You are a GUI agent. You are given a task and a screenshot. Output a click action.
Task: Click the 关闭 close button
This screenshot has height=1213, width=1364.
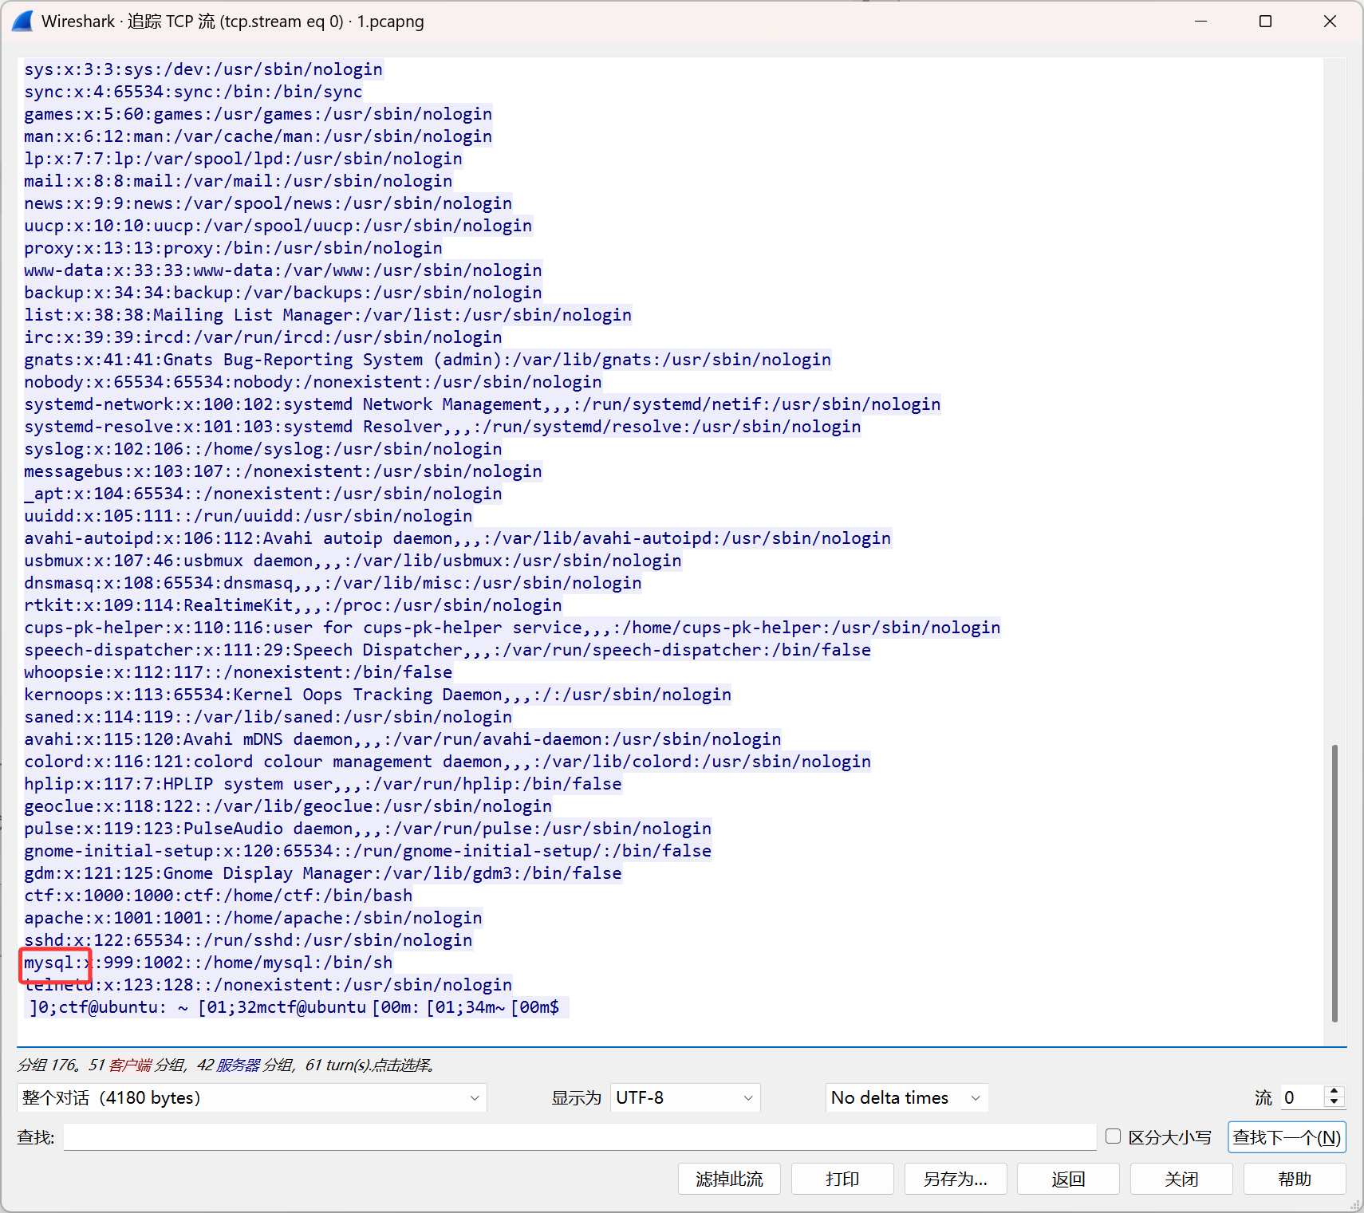coord(1181,1179)
